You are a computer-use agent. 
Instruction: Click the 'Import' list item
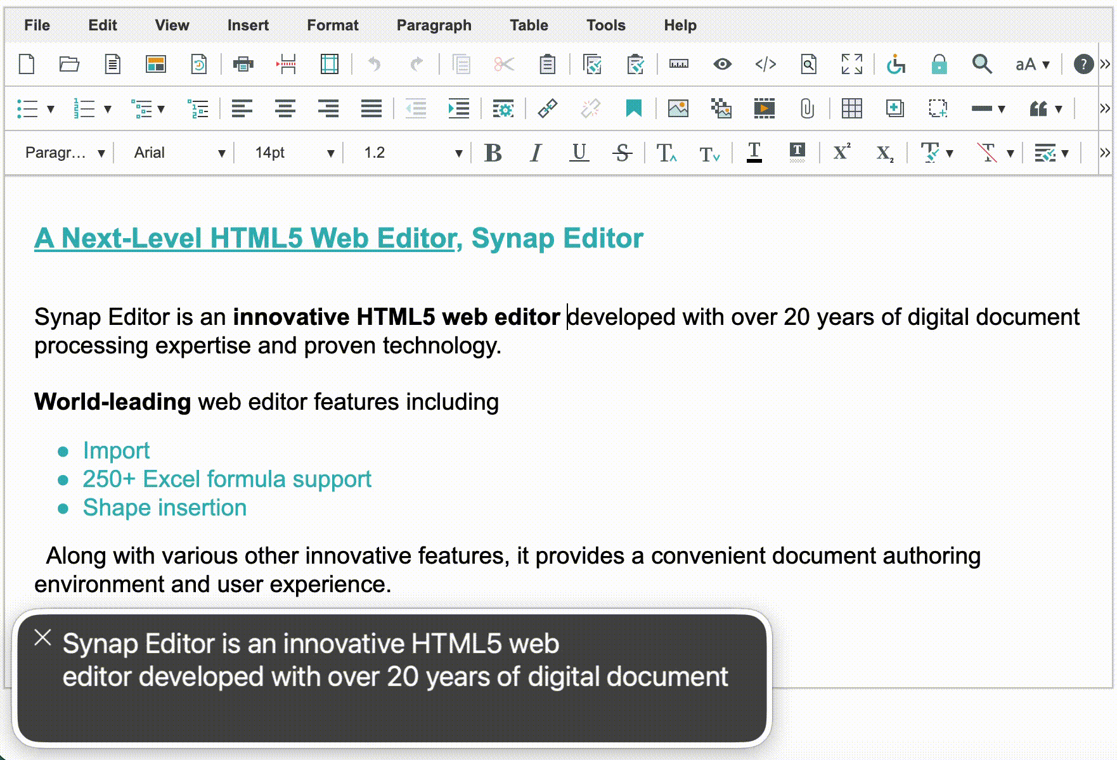(116, 451)
